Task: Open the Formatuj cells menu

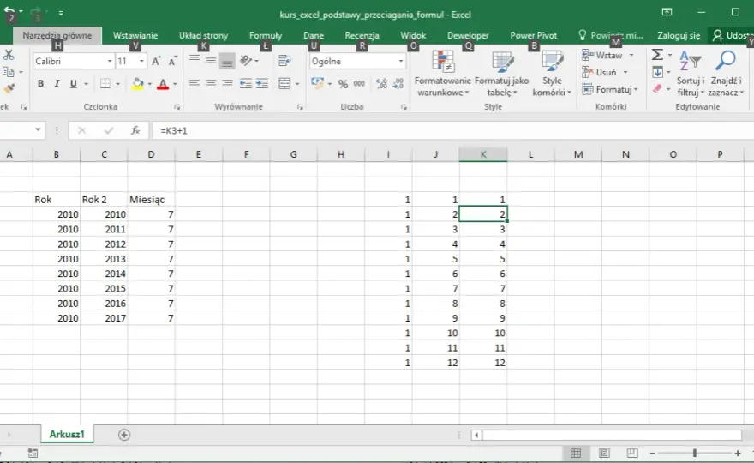Action: [x=610, y=89]
